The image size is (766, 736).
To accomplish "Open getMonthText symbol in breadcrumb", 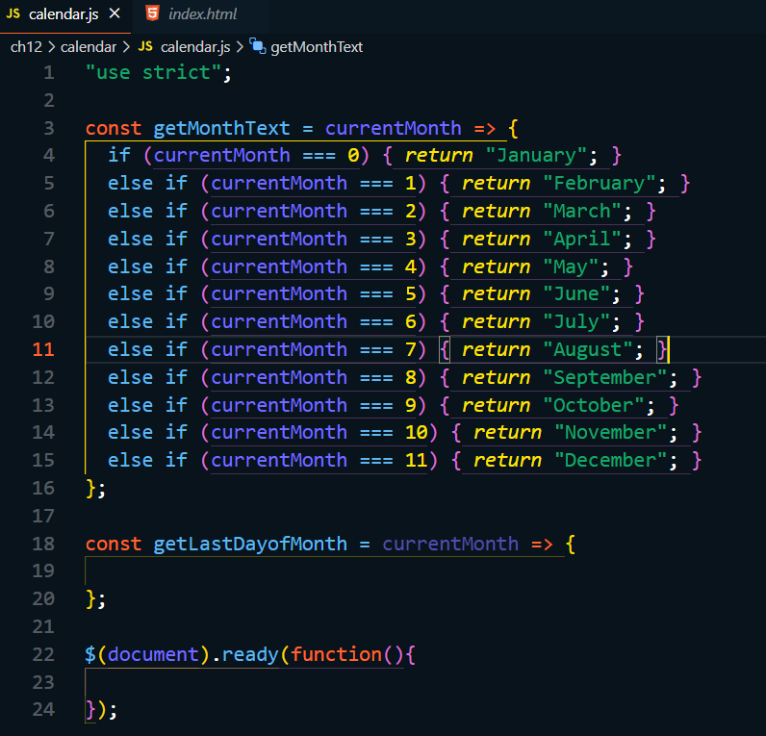I will tap(317, 47).
